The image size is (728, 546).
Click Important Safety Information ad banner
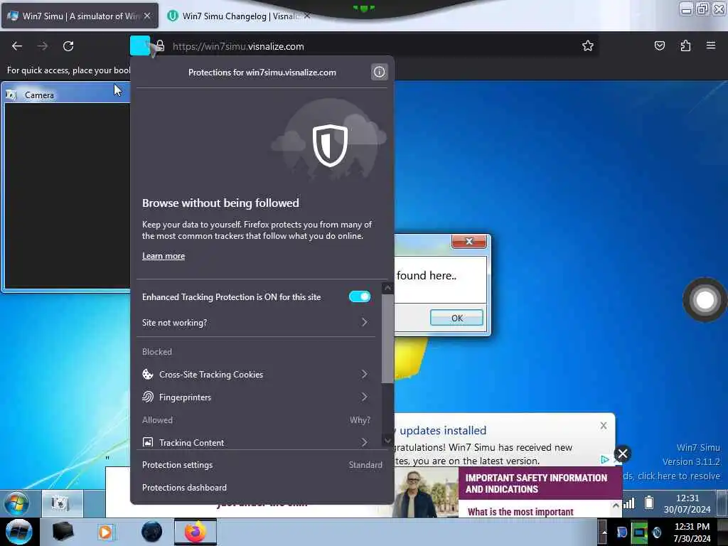pos(540,483)
